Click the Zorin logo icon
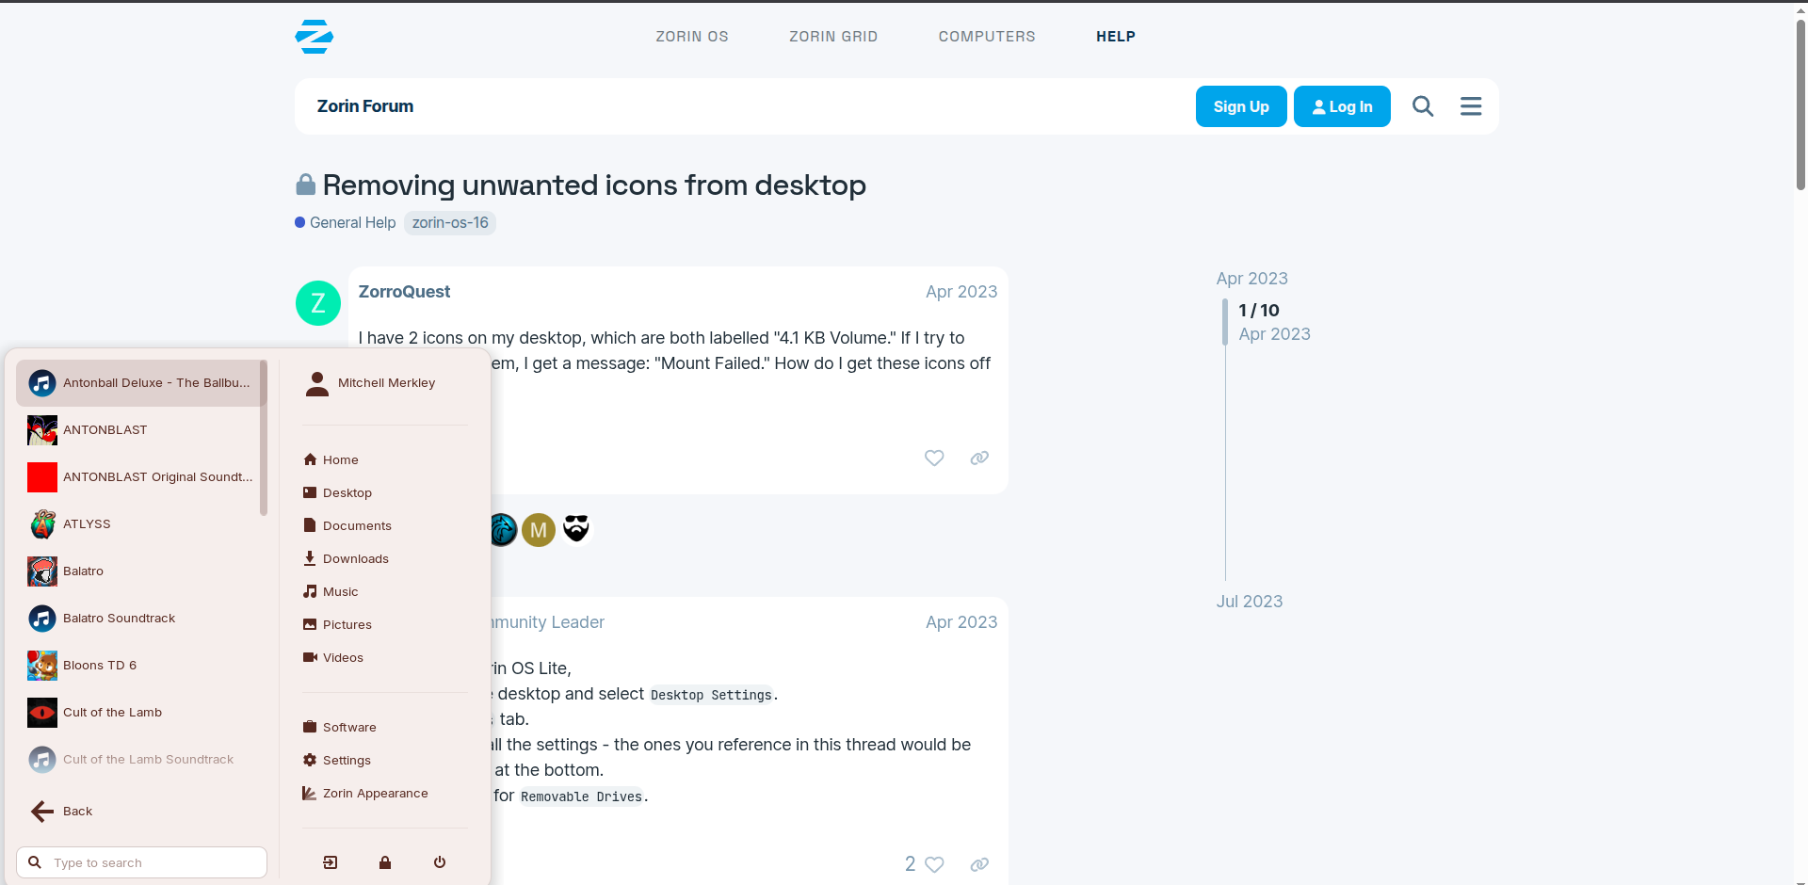This screenshot has width=1808, height=885. pyautogui.click(x=314, y=37)
